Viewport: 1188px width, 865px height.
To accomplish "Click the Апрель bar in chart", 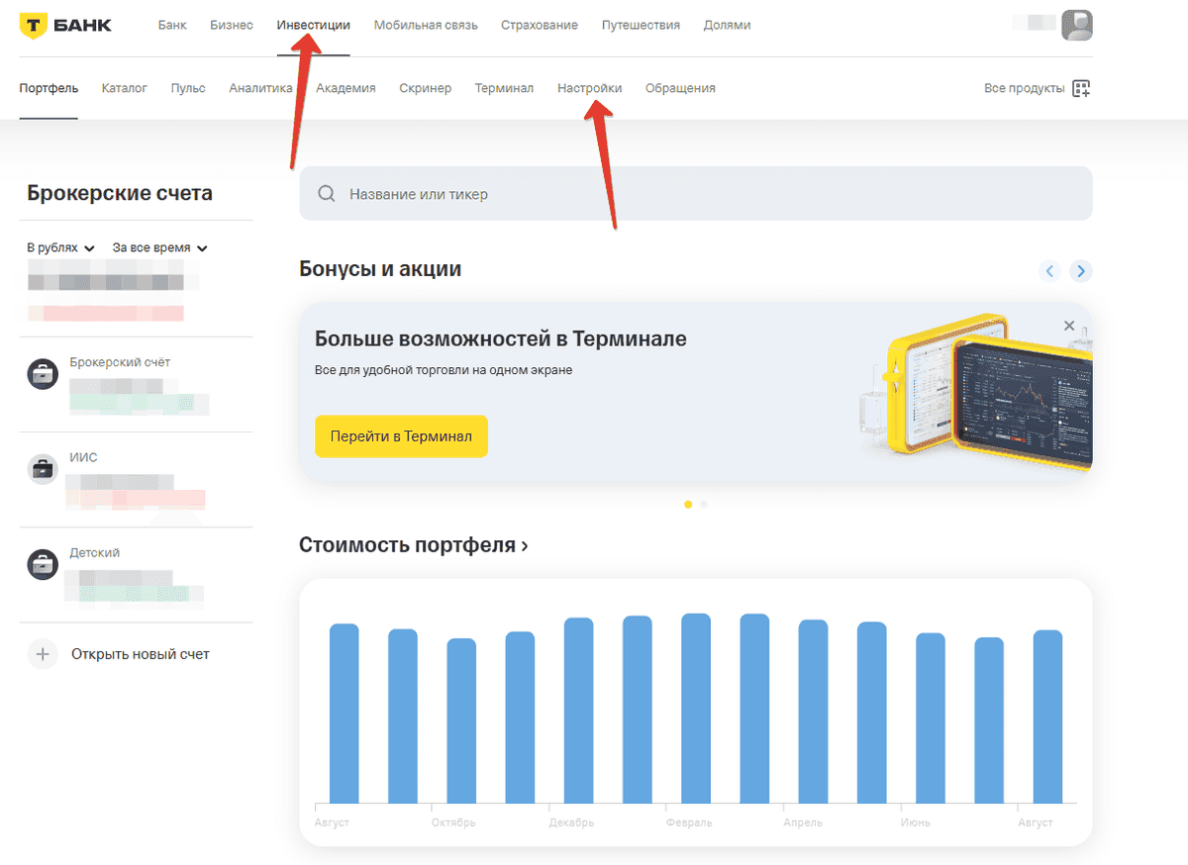I will (x=813, y=712).
